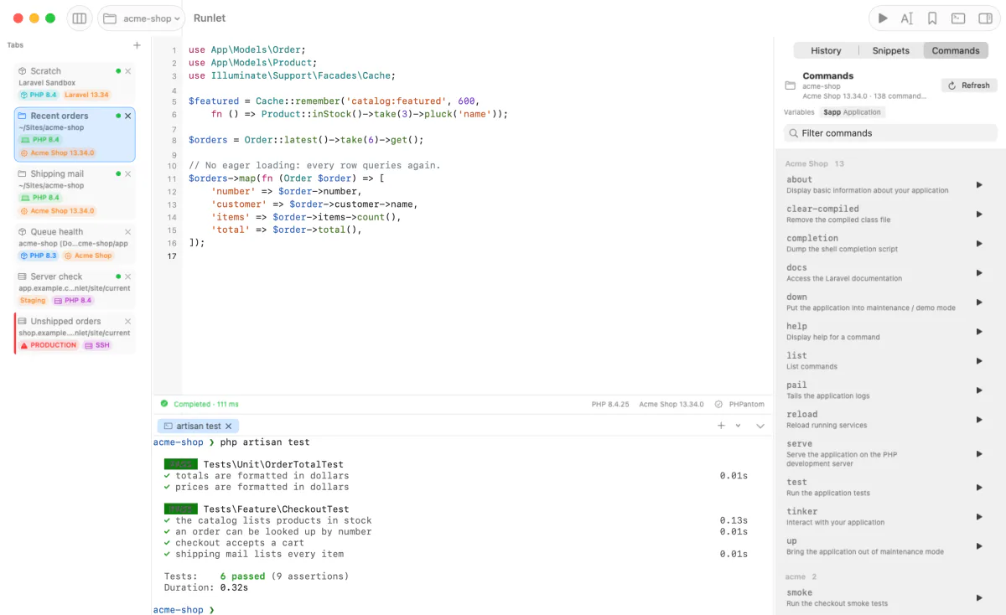Screen dimensions: 1006x615
Task: Close the Server check tab
Action: 128,276
